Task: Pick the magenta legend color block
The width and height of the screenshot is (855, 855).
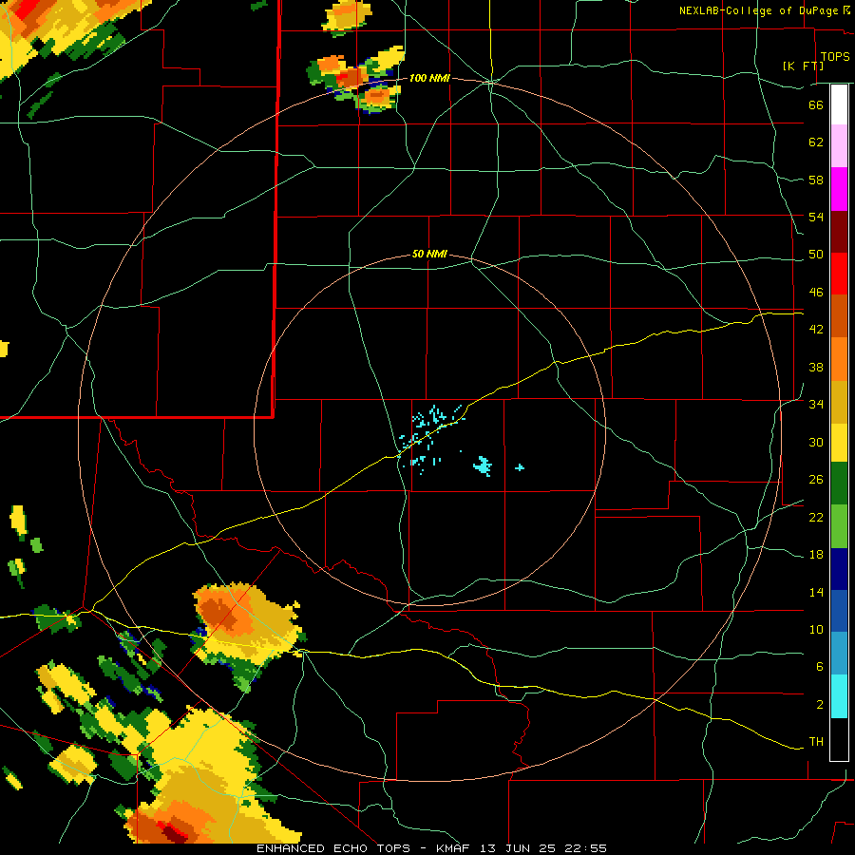Action: (x=839, y=189)
